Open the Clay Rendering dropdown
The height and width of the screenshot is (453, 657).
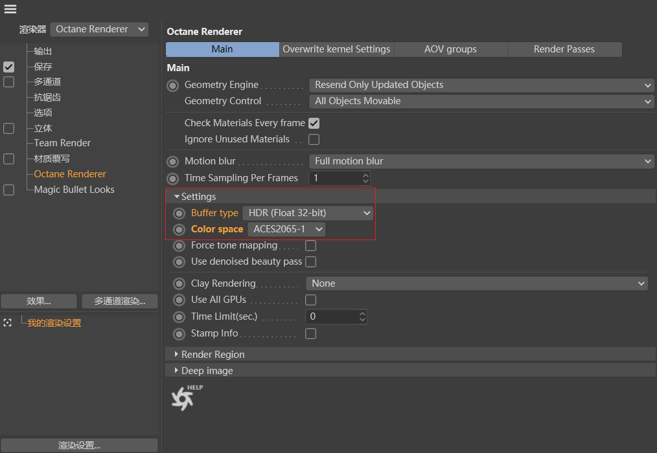pos(477,283)
